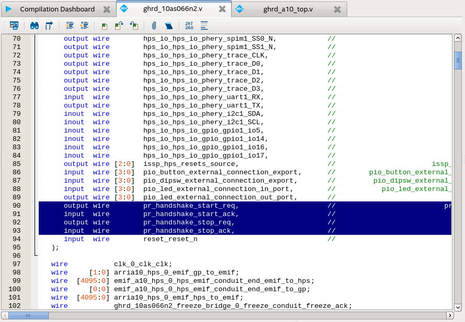Viewport: 465px width, 322px height.
Task: Click the Find binoculars icon
Action: 35,25
